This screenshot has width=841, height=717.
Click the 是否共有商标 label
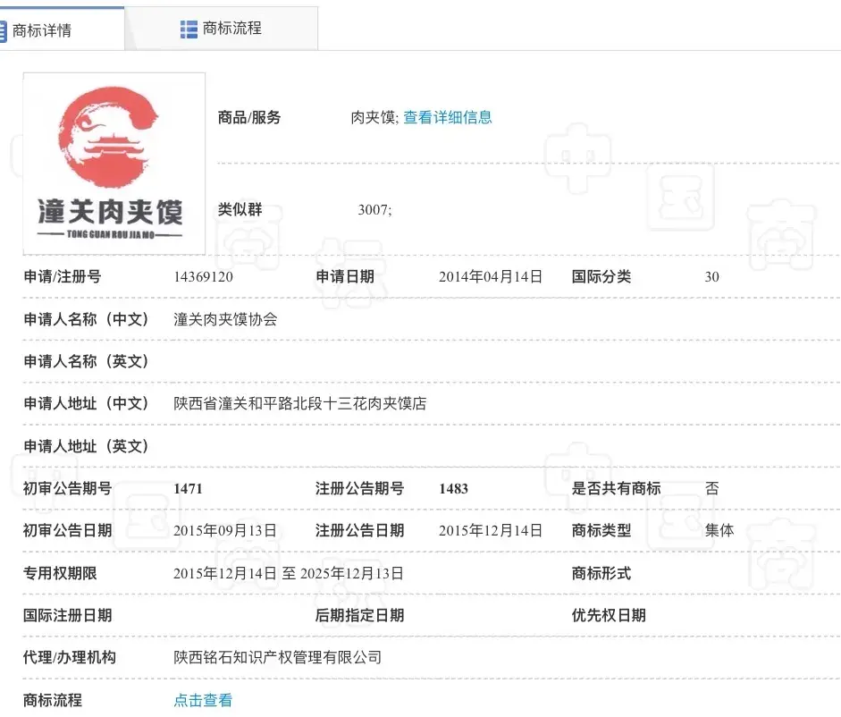pos(617,488)
